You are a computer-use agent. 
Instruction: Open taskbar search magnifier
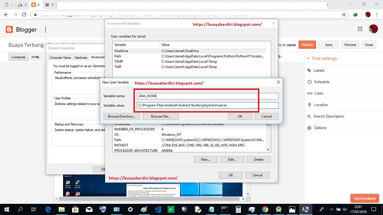tap(20, 209)
